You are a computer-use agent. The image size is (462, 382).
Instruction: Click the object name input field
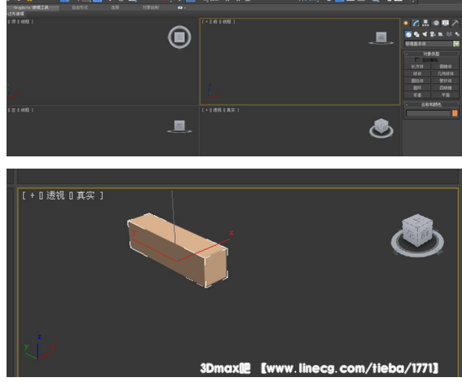429,113
